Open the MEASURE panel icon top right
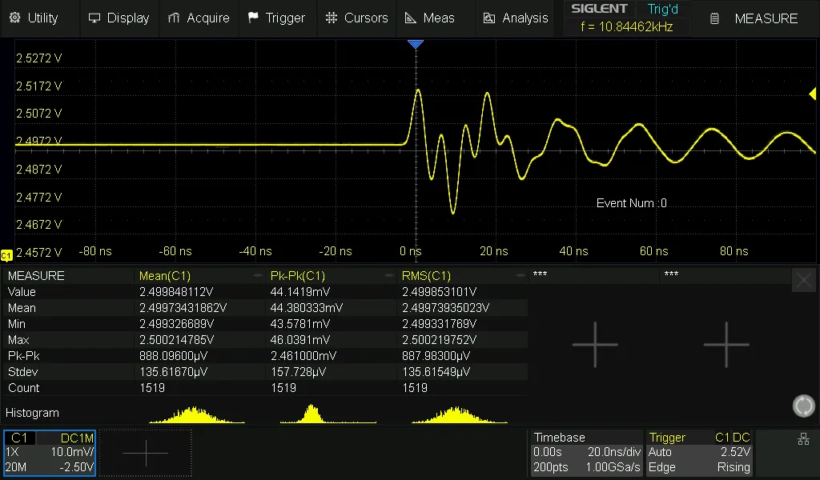This screenshot has width=820, height=480. [713, 18]
